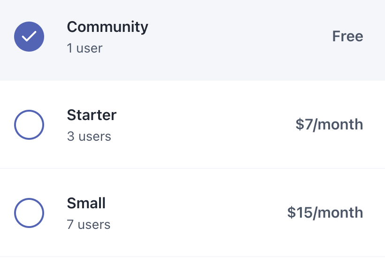
Task: Click the "3 users" subtitle
Action: pyautogui.click(x=89, y=137)
